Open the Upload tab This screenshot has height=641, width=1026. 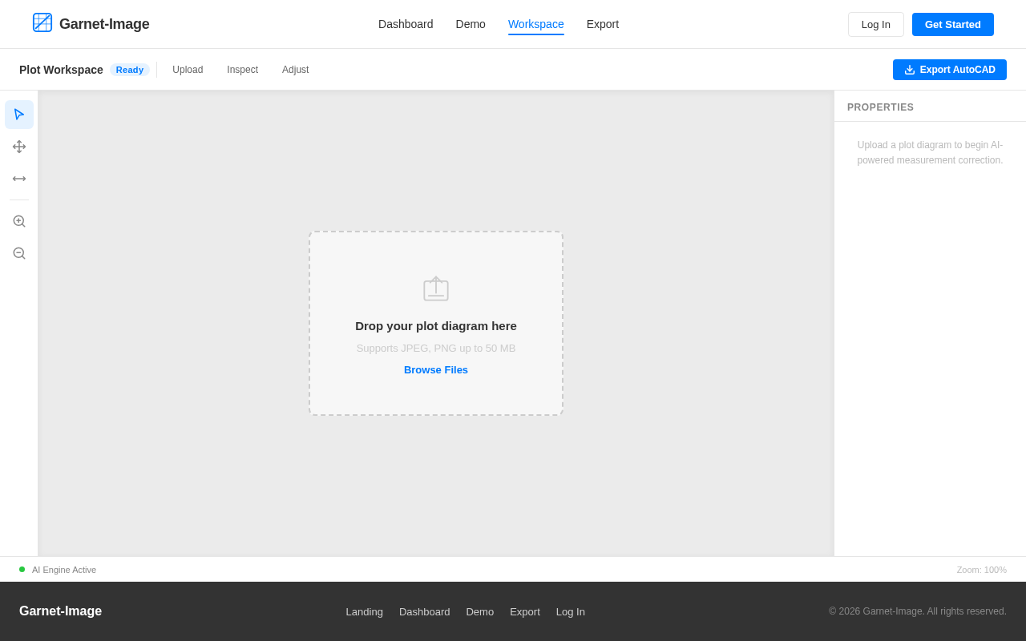click(188, 70)
